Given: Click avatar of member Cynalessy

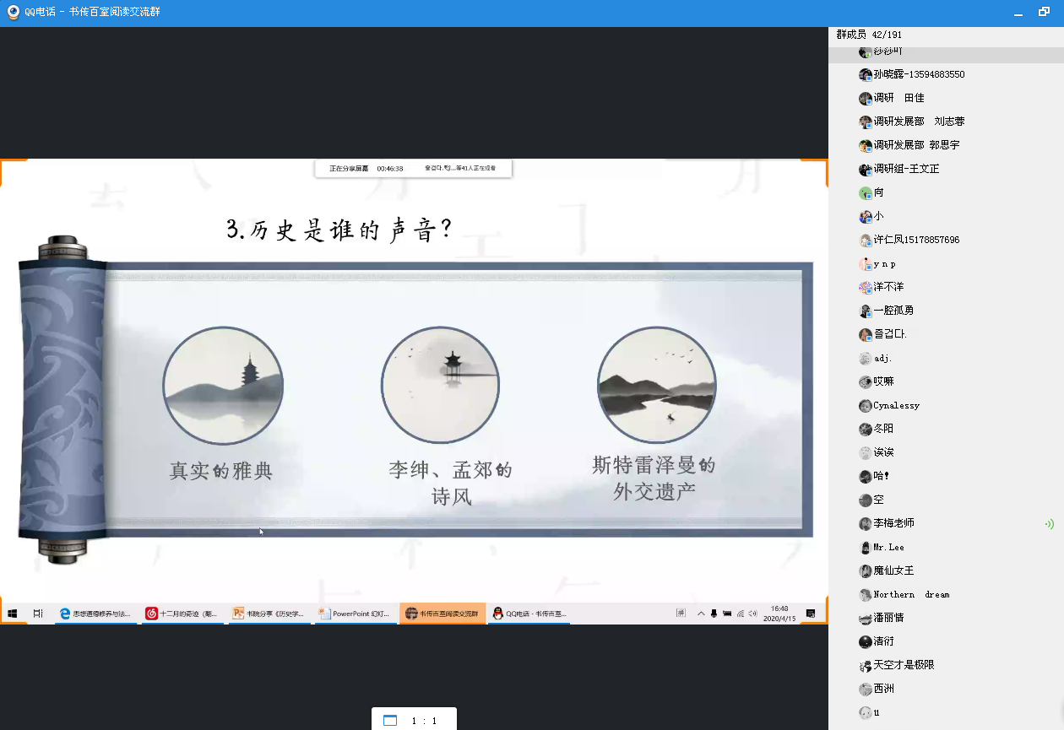Looking at the screenshot, I should click(x=865, y=405).
